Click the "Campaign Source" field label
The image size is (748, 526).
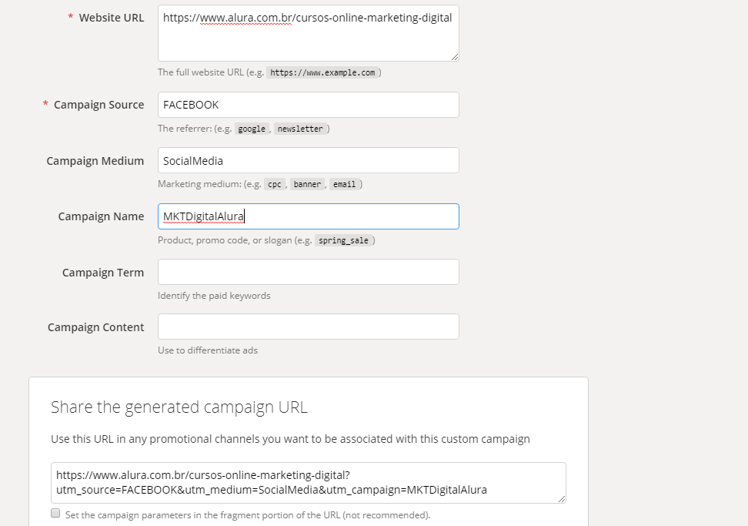coord(99,105)
